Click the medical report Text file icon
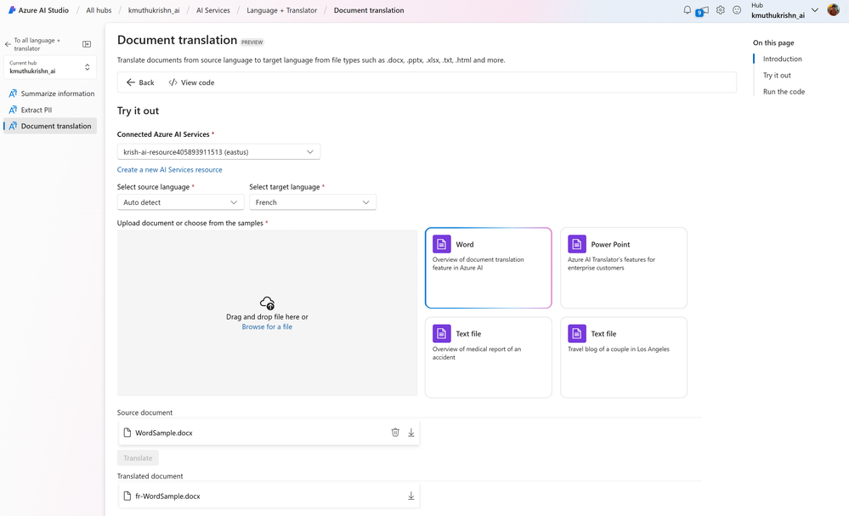 point(442,333)
